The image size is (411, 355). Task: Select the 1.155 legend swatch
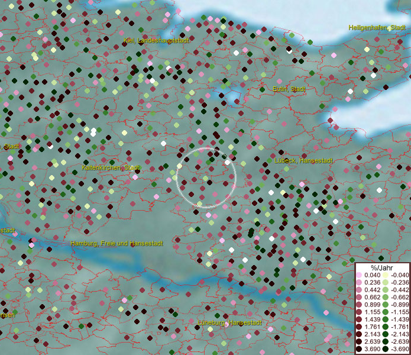359,312
